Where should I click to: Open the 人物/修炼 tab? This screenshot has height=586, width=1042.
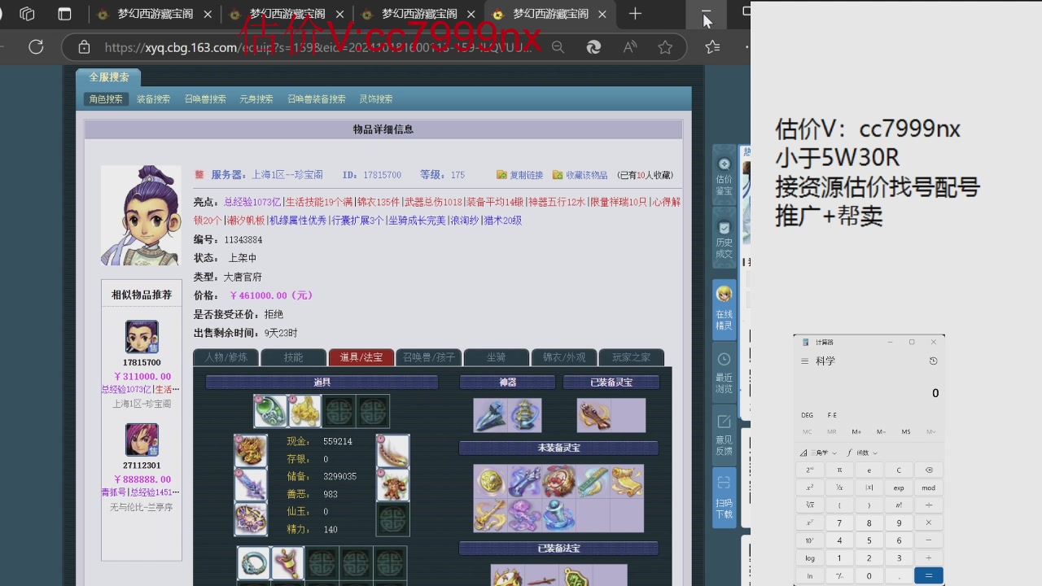pyautogui.click(x=225, y=357)
